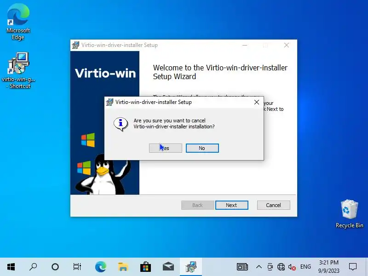Confirm cancellation with the Yes button
This screenshot has width=368, height=276.
166,148
